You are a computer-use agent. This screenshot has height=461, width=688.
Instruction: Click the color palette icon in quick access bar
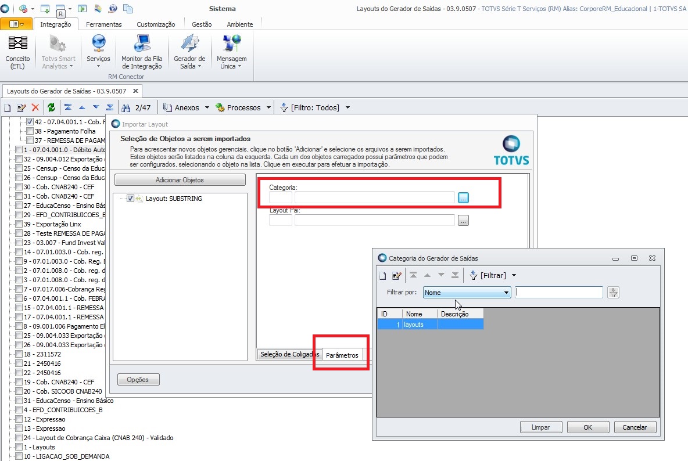98,9
